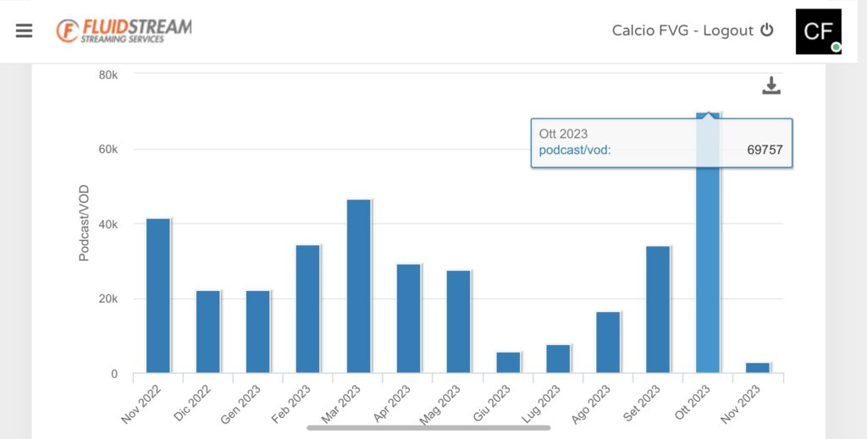Screen dimensions: 867x439
Task: Click the Mar 2023 bar
Action: pos(358,286)
